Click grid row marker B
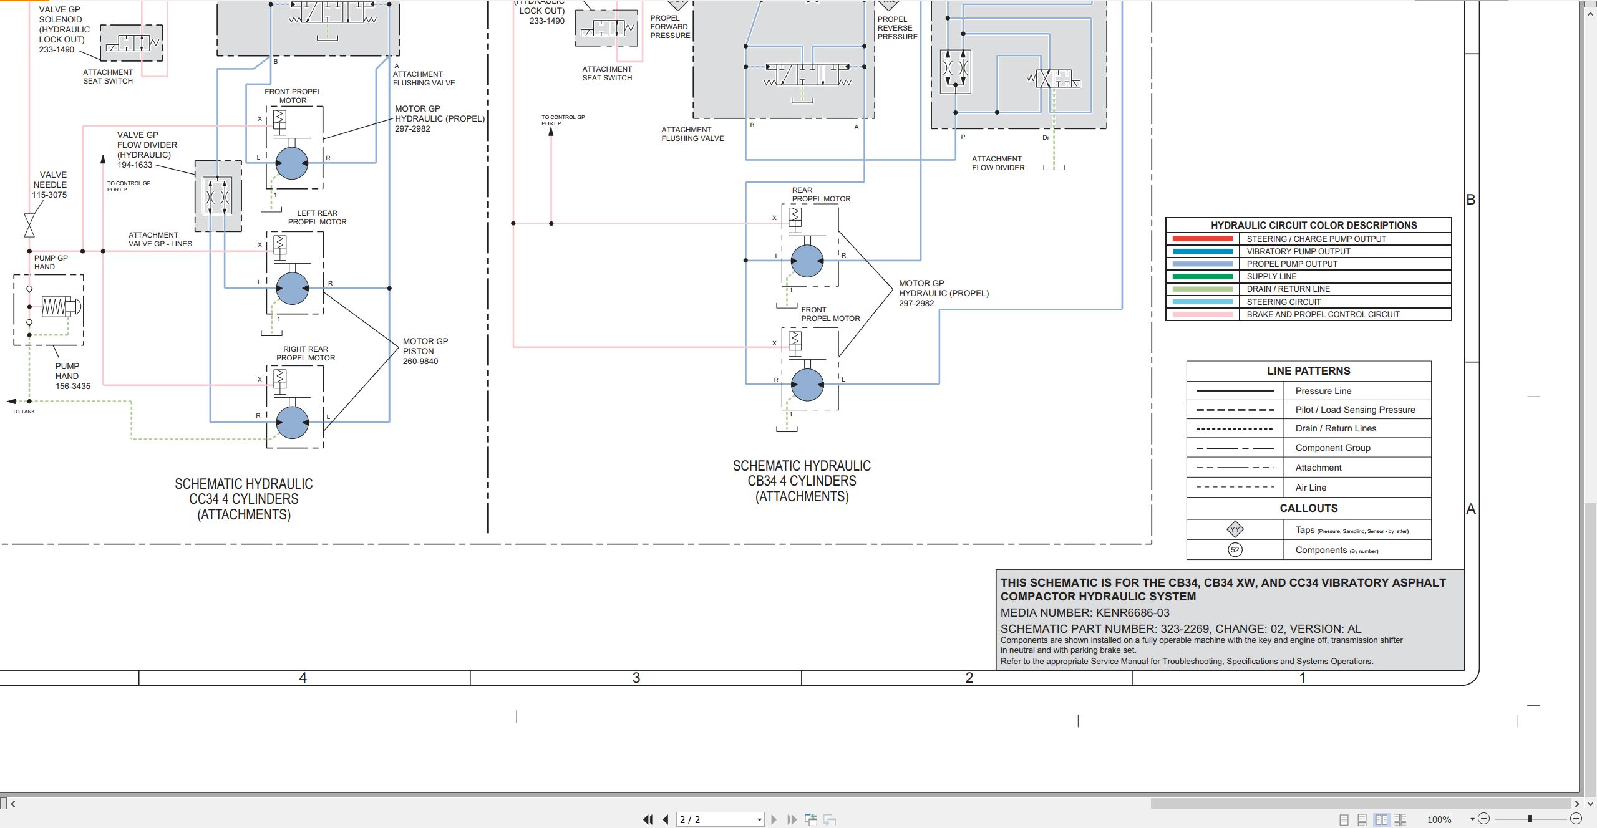Viewport: 1597px width, 828px height. tap(1471, 200)
